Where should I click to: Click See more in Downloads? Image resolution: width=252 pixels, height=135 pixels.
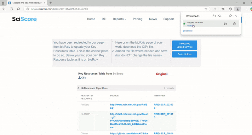tap(187, 31)
